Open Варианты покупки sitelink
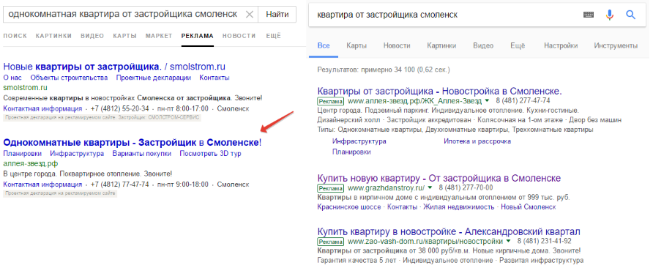 click(x=141, y=153)
